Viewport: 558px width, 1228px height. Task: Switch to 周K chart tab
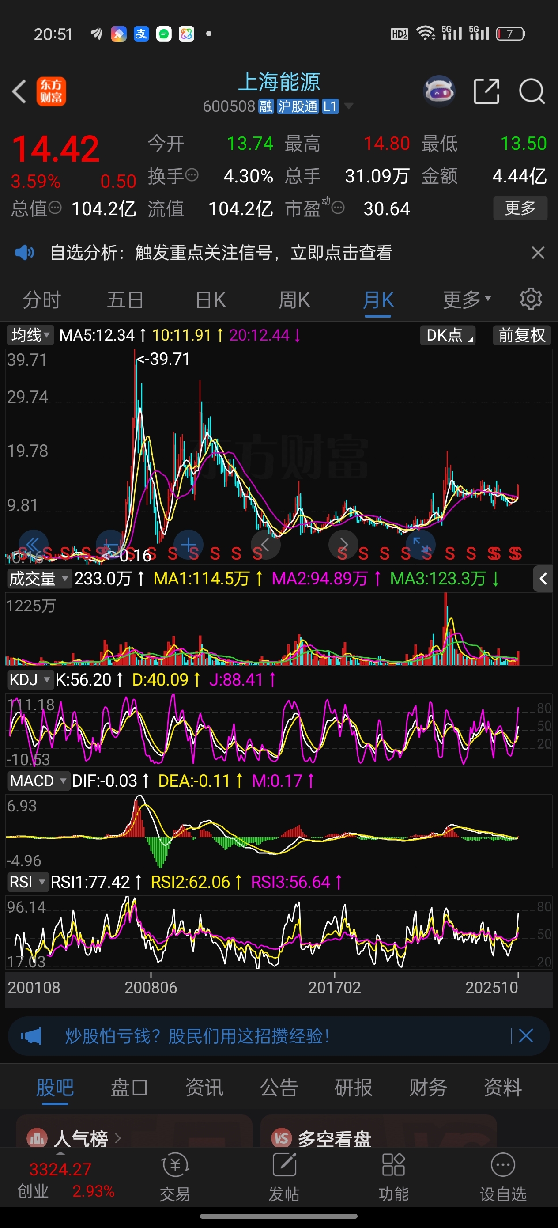294,300
